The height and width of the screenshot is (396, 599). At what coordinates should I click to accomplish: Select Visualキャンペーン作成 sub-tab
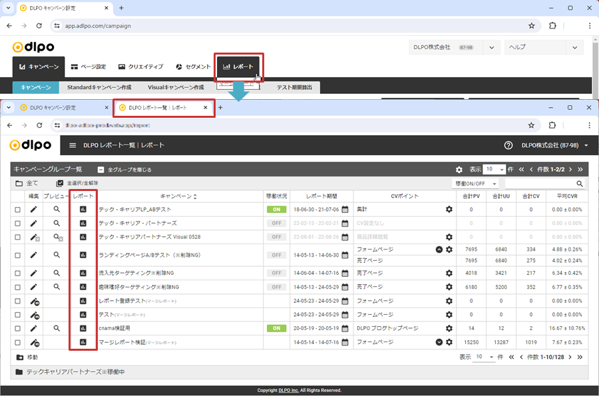[x=176, y=87]
